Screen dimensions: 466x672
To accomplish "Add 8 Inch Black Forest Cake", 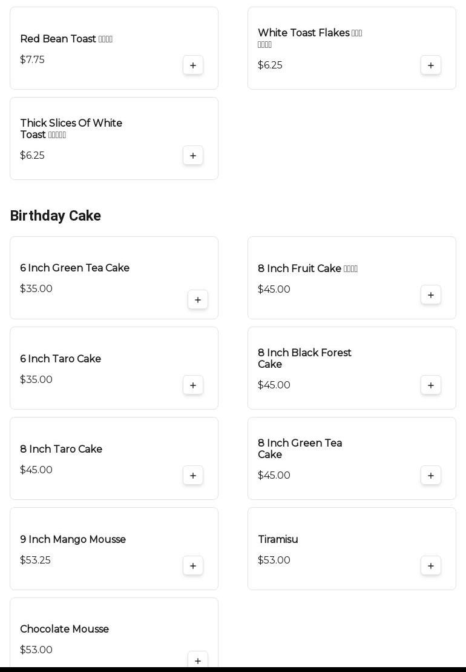I will [x=431, y=385].
